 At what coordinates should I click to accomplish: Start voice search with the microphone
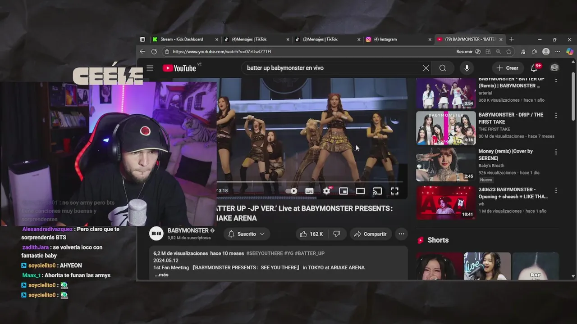467,68
